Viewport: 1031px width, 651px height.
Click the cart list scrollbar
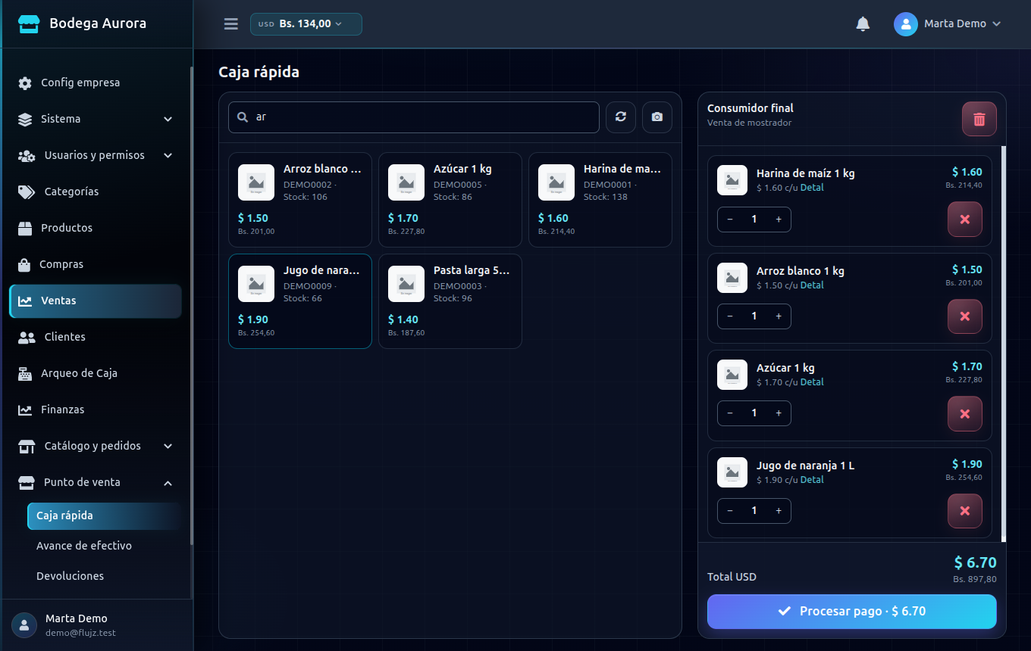pos(1004,344)
